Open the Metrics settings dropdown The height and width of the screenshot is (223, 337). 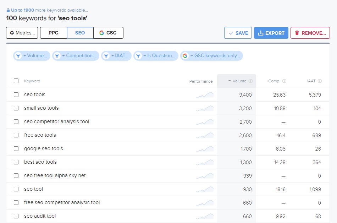coord(22,33)
